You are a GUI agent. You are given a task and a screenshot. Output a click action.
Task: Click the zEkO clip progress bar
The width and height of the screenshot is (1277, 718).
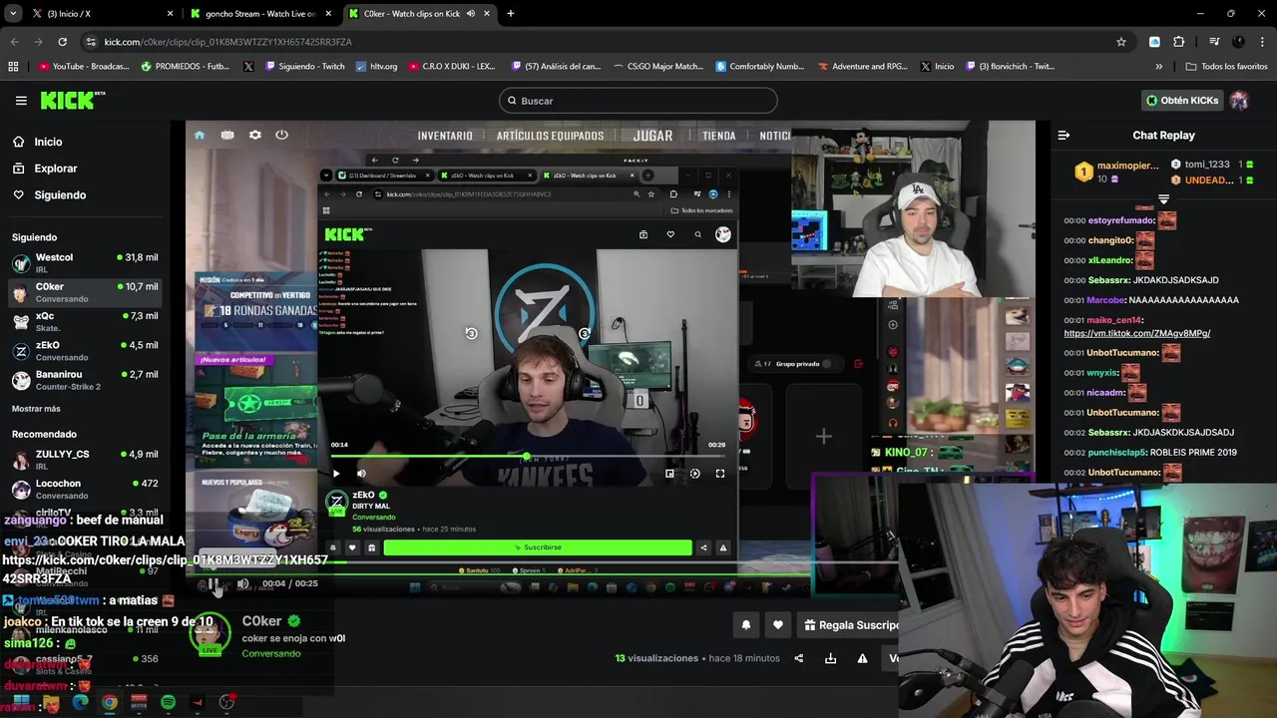click(x=528, y=457)
